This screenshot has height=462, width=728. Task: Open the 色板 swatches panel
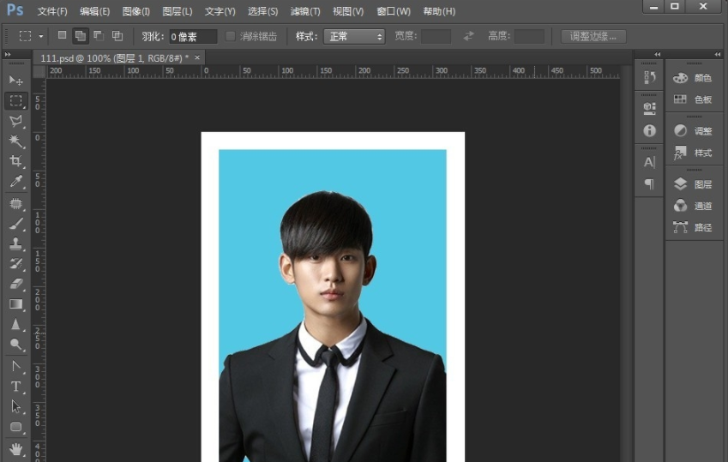pos(694,99)
